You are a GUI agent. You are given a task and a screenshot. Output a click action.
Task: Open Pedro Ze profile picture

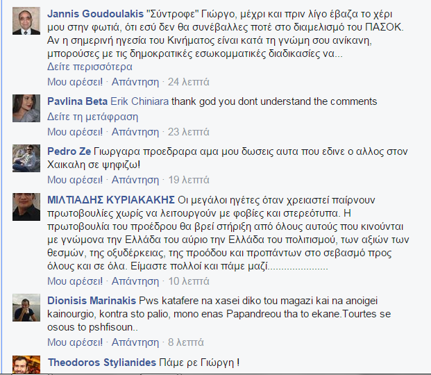pyautogui.click(x=26, y=158)
